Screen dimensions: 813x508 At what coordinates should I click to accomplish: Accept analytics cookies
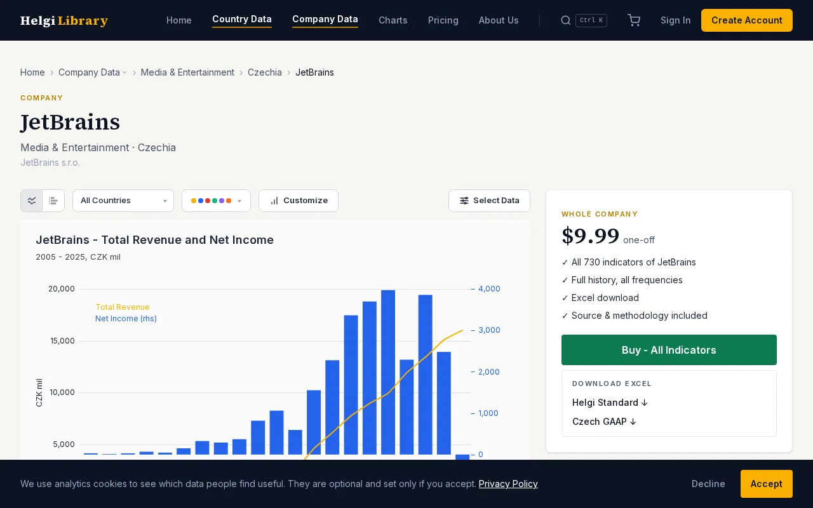pos(766,484)
